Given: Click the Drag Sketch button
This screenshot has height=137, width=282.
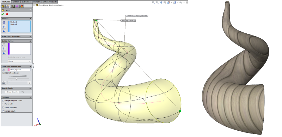Looking at the screenshot, I should pyautogui.click(x=12, y=92).
